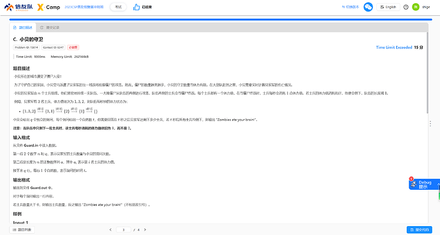Click the X-Camp logo
Image resolution: width=440 pixels, height=235 pixels.
(48, 7)
